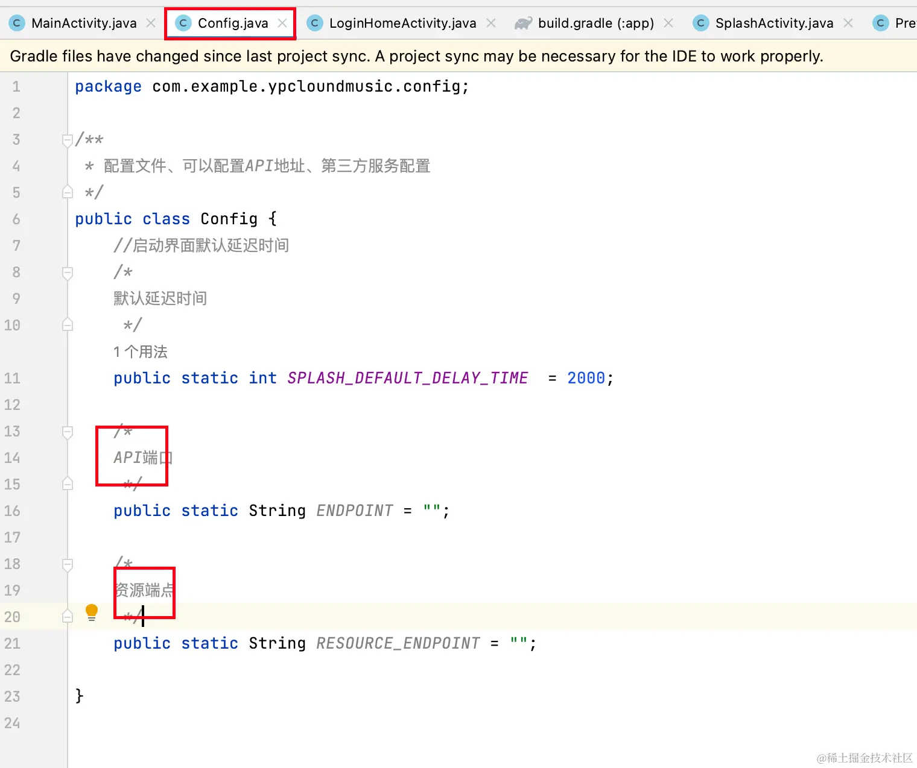This screenshot has width=917, height=768.
Task: Click the Gradle elephant icon on build.gradle tab
Action: pyautogui.click(x=522, y=23)
